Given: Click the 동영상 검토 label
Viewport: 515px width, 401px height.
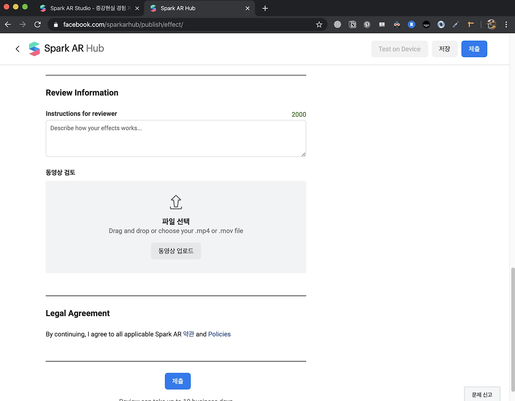Looking at the screenshot, I should pos(60,173).
